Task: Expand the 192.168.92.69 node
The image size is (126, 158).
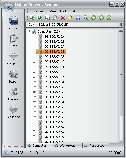Action: tap(34, 132)
